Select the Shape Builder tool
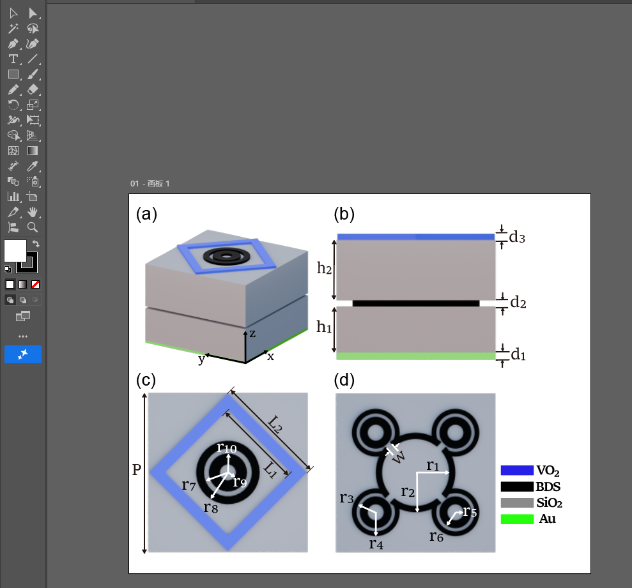632x588 pixels. (13, 136)
